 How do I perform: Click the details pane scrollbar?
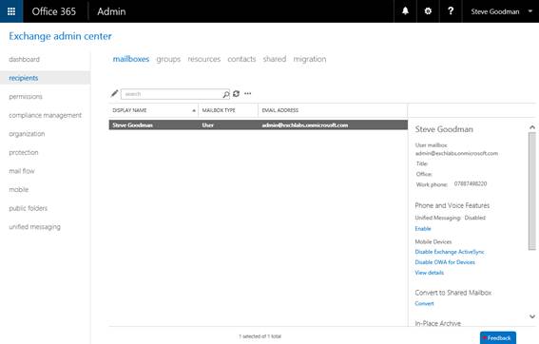click(x=532, y=191)
